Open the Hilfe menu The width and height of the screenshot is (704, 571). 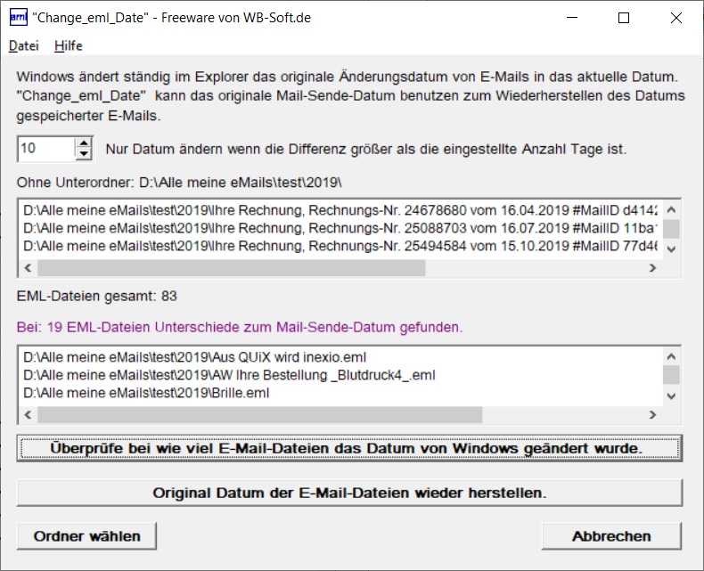pos(68,45)
